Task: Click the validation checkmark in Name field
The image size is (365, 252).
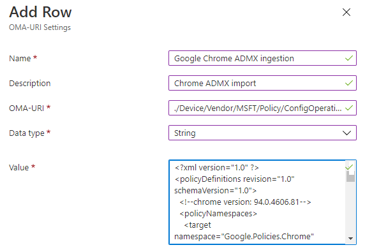Action: click(x=349, y=58)
